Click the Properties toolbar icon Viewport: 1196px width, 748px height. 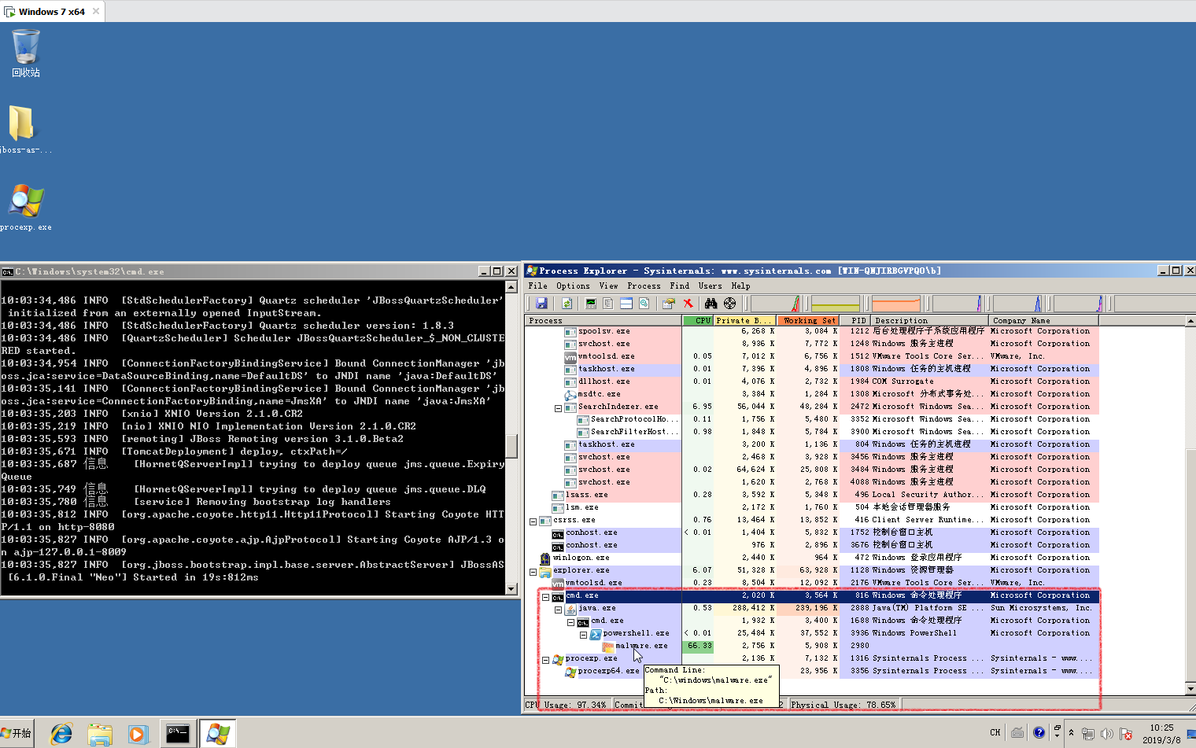coord(668,304)
